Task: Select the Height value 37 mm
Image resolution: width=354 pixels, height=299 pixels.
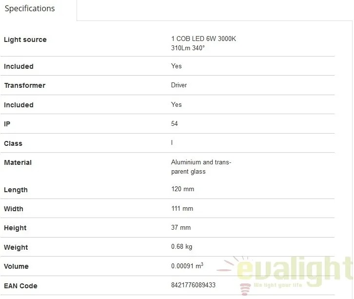Action: coord(180,227)
